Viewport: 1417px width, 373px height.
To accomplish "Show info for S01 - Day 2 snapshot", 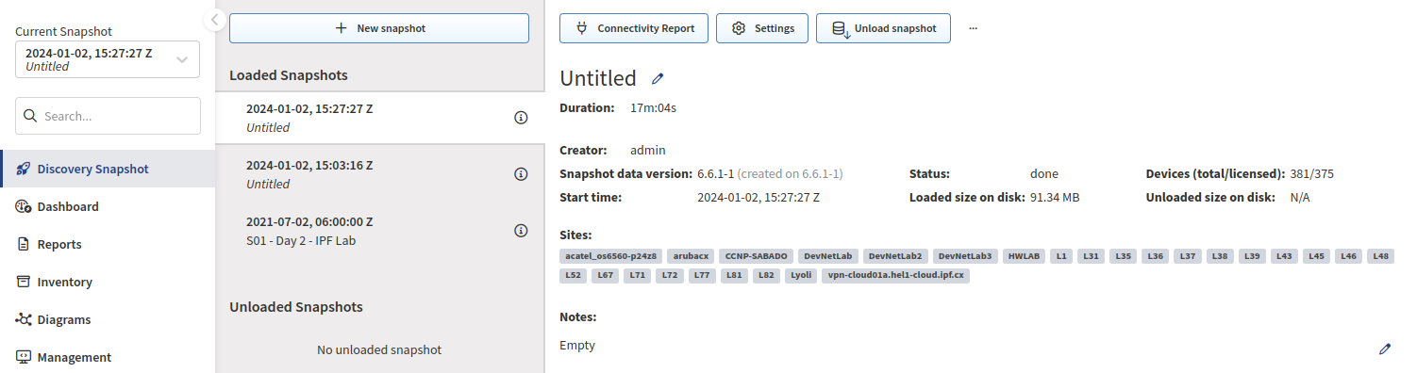I will click(x=520, y=231).
